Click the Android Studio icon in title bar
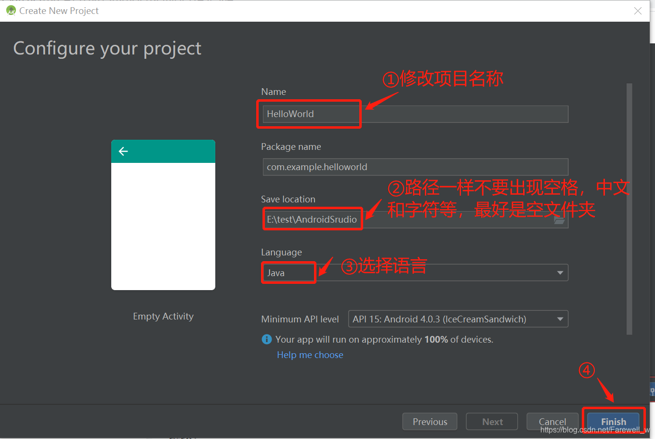Screen dimensions: 655x439 pyautogui.click(x=11, y=10)
